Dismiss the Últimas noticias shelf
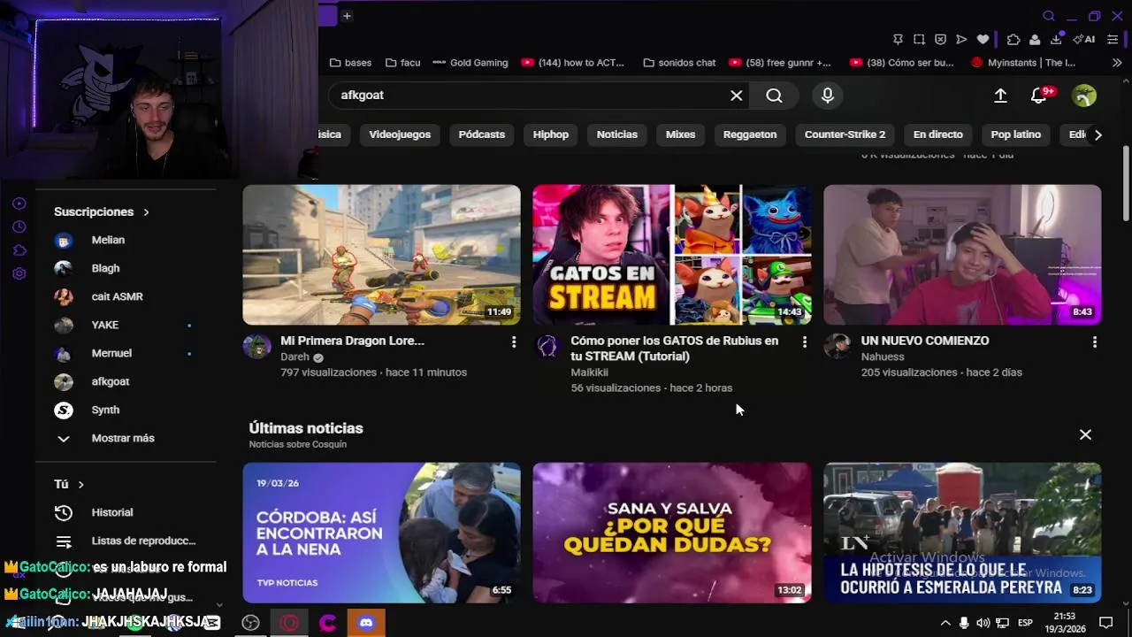 (1085, 434)
